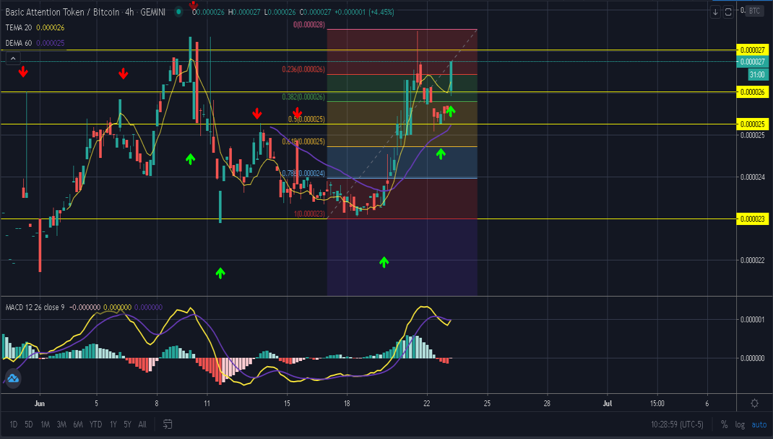Click the 0.618(0.000025) Fibonacci level label
The width and height of the screenshot is (773, 439).
pos(303,141)
